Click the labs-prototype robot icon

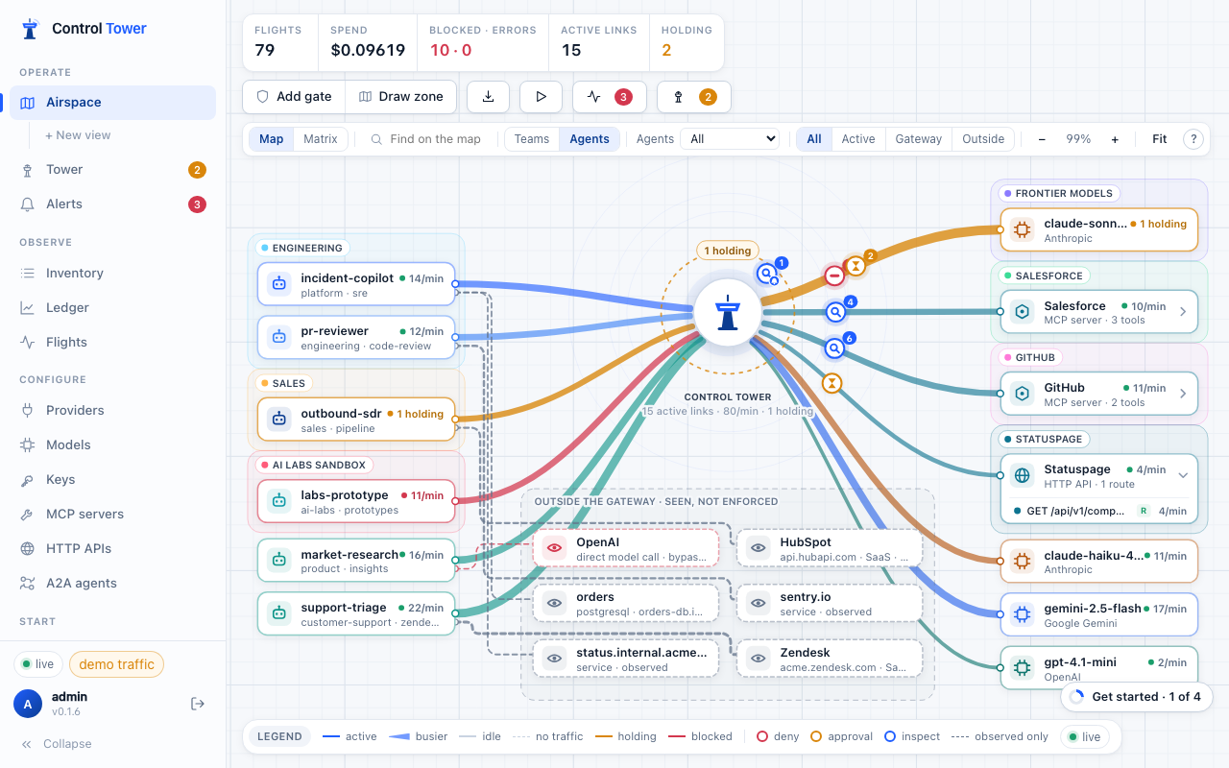tap(279, 501)
